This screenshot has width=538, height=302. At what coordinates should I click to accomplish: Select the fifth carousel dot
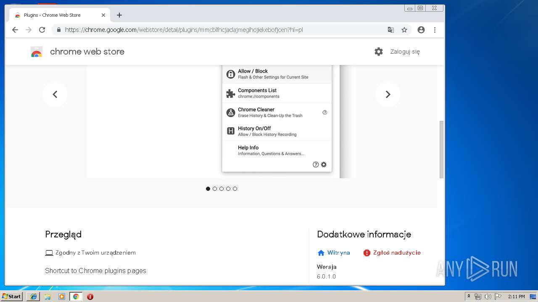(235, 189)
